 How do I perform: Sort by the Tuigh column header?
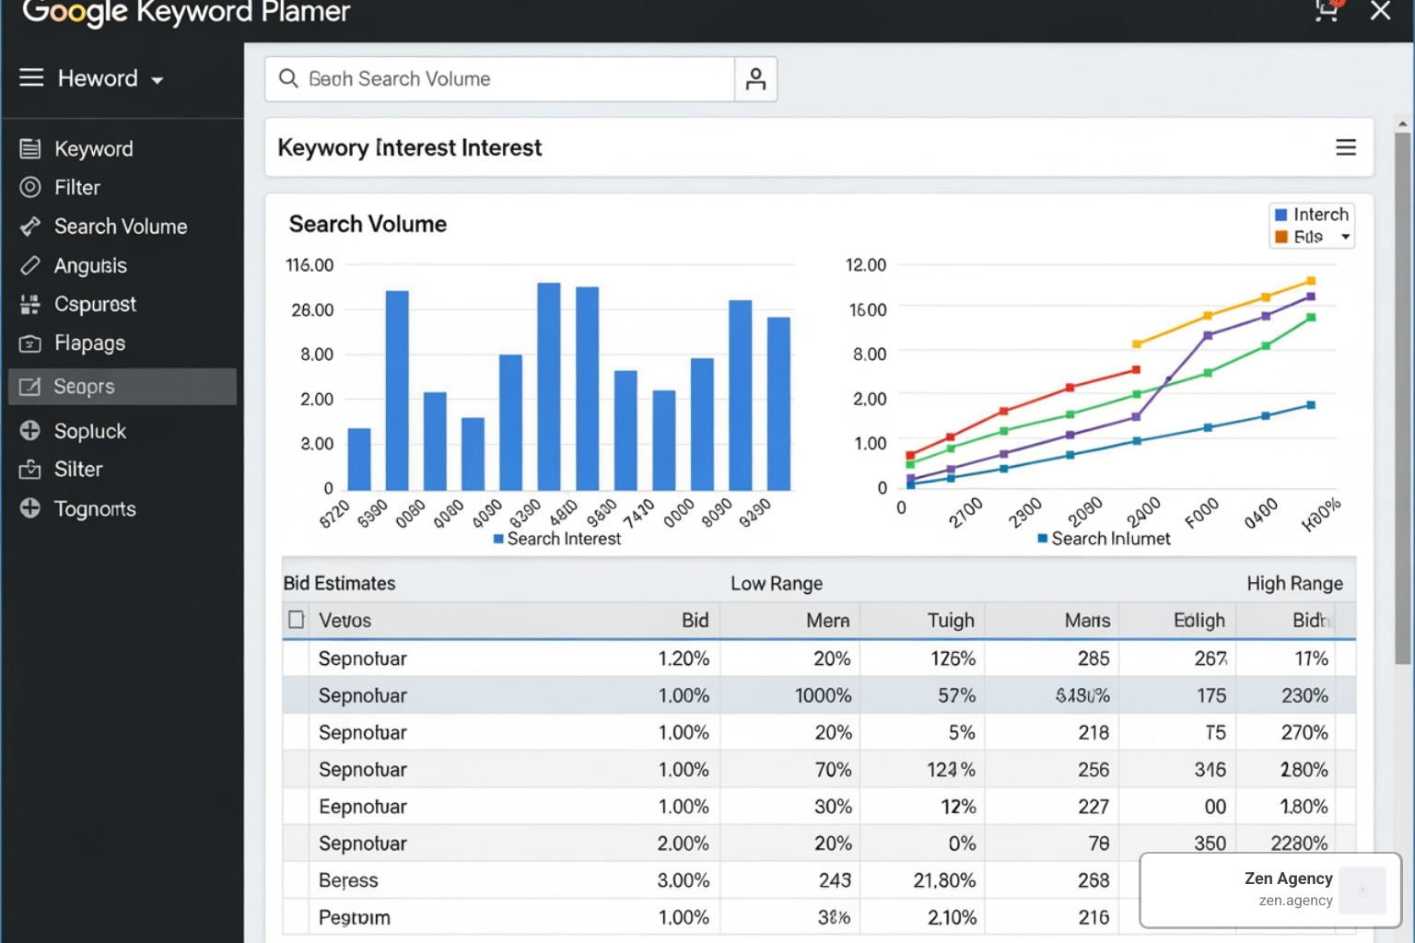pyautogui.click(x=951, y=621)
